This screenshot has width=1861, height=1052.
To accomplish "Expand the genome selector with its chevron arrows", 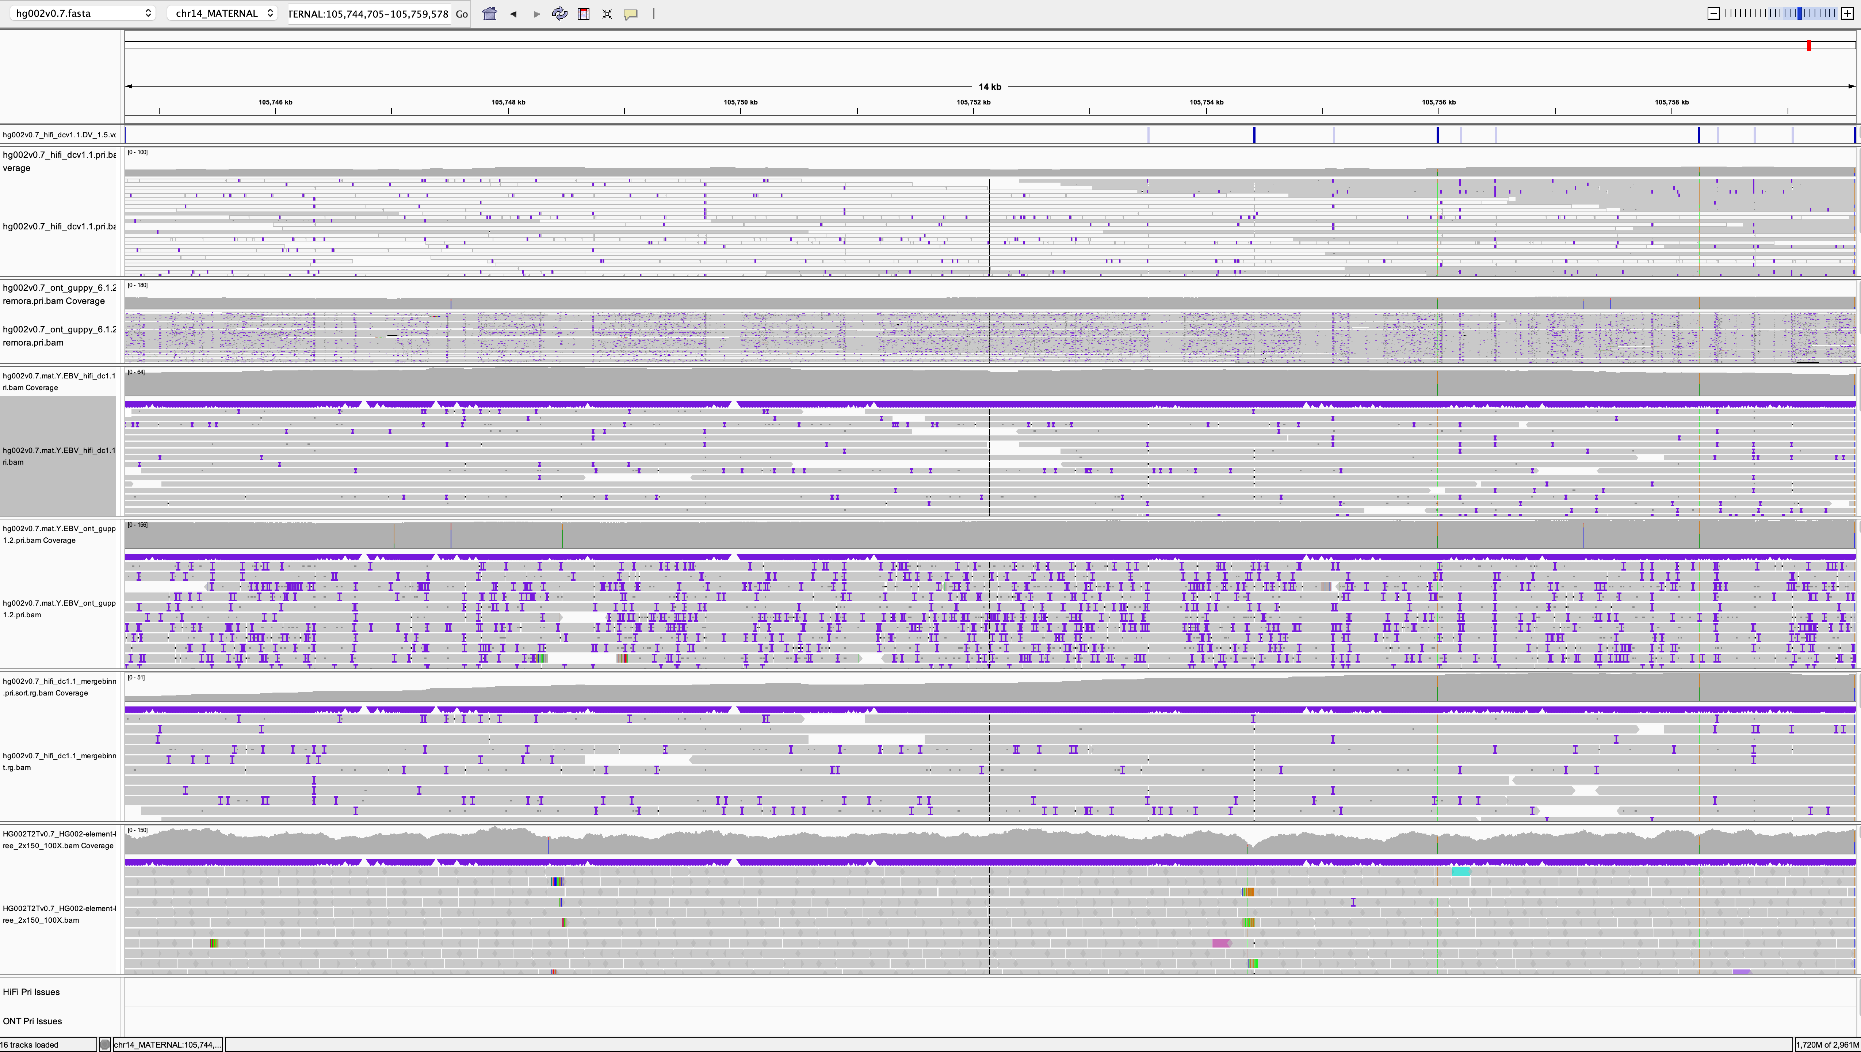I will click(x=148, y=12).
